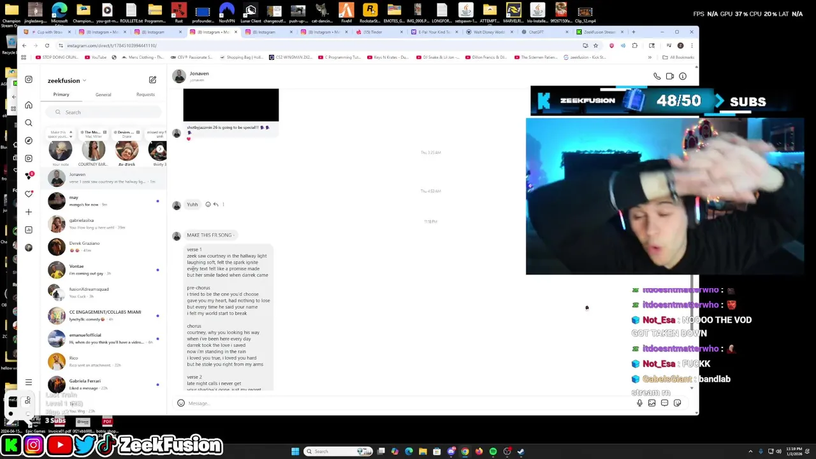Open the Windows Start button

pos(295,451)
